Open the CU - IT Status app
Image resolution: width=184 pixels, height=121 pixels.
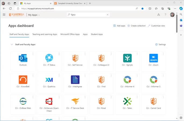[x=49, y=58]
